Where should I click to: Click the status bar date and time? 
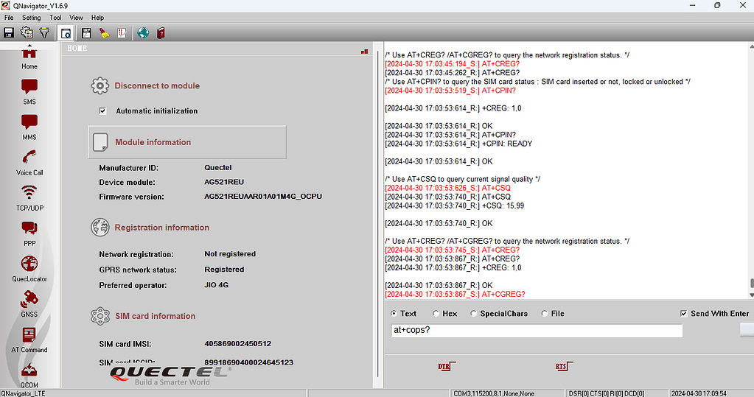coord(699,393)
